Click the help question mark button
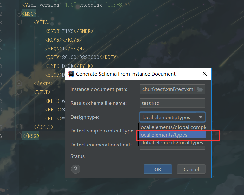This screenshot has height=195, width=244. coord(75,169)
